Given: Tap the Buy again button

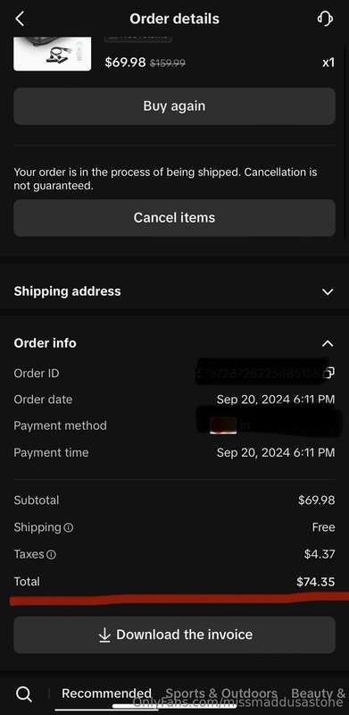Looking at the screenshot, I should pyautogui.click(x=175, y=106).
